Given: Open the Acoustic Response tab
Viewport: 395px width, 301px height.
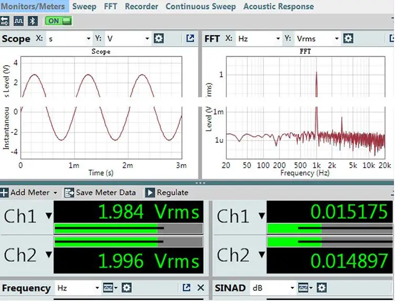Looking at the screenshot, I should 278,6.
